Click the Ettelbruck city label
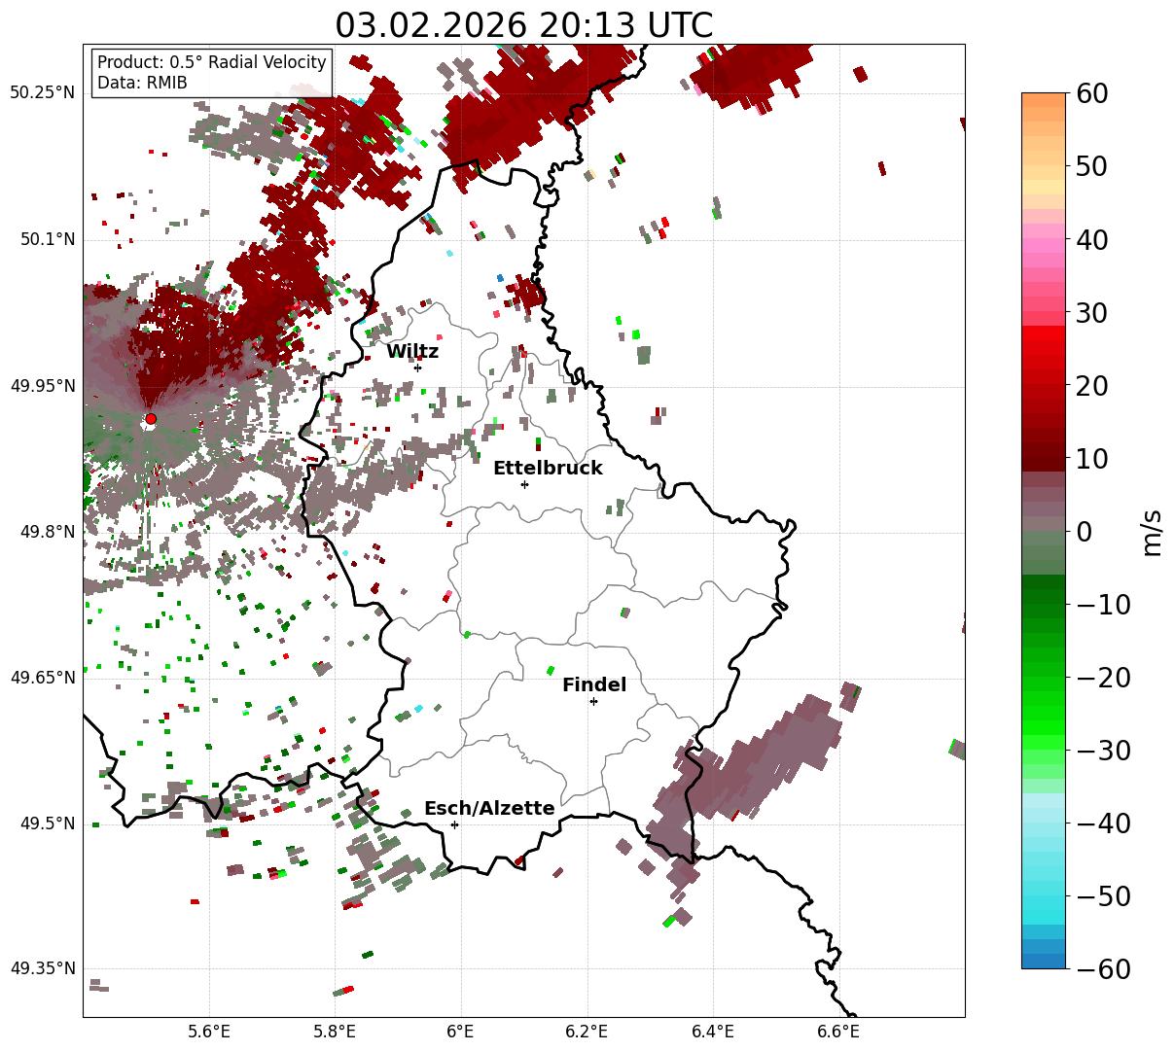1174x1051 pixels. [548, 469]
